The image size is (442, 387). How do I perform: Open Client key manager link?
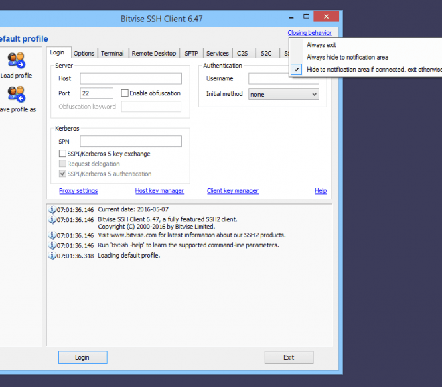[232, 191]
